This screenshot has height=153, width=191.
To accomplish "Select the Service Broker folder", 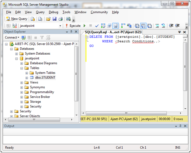I will tap(40, 97).
